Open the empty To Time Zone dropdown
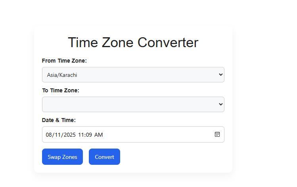The width and height of the screenshot is (297, 187). click(133, 105)
